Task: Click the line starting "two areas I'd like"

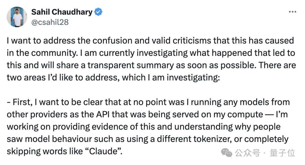Action: [113, 78]
